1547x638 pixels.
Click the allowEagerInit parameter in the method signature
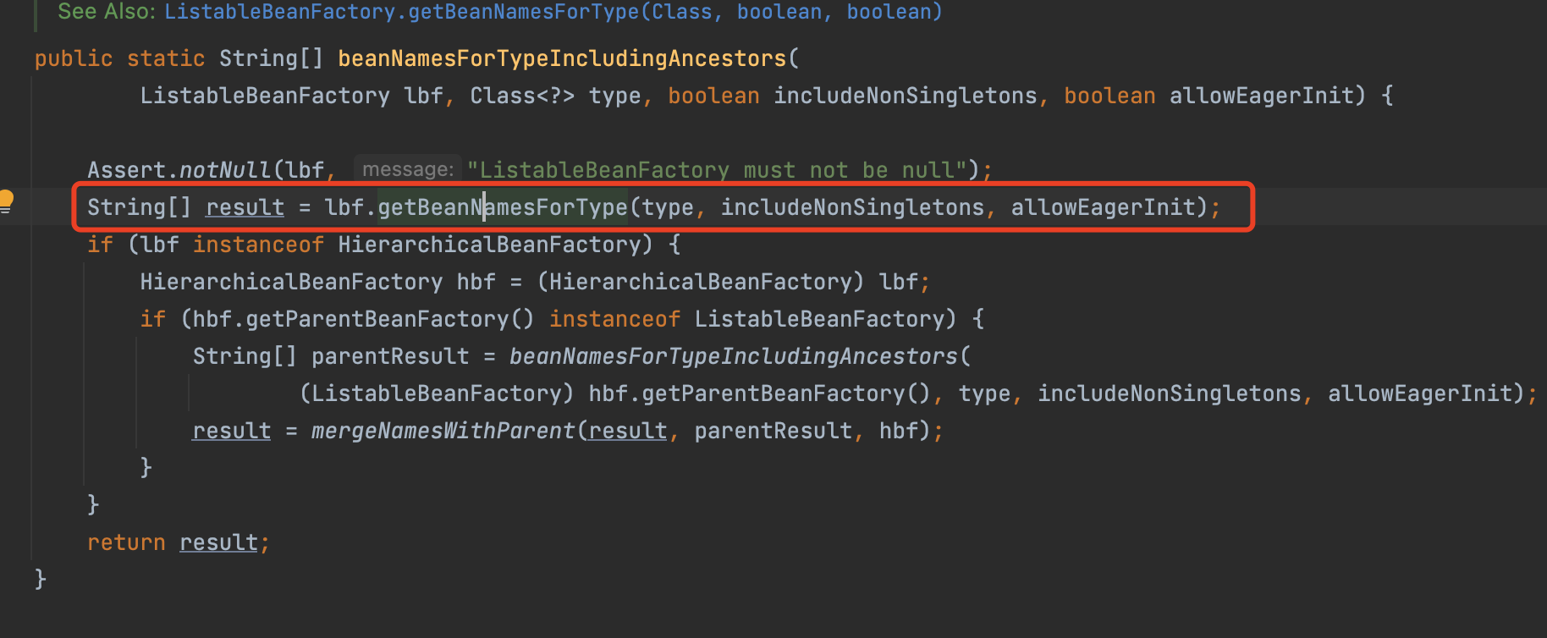(1262, 96)
